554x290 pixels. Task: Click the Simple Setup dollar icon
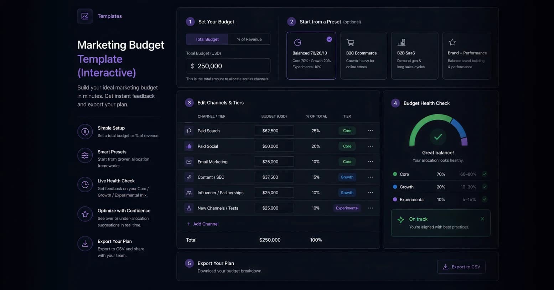[x=85, y=131]
